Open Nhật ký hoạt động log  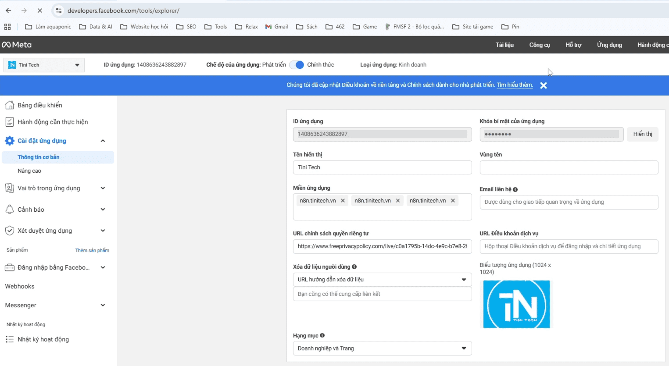pyautogui.click(x=43, y=339)
